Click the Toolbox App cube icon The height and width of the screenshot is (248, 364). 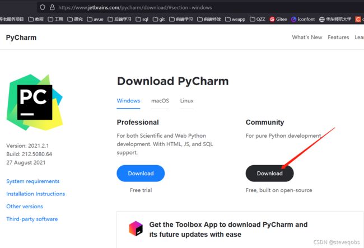136,228
